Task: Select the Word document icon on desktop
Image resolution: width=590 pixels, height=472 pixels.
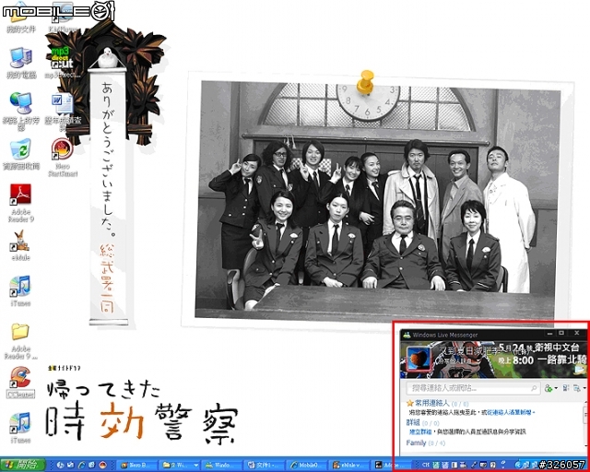Action: click(63, 112)
